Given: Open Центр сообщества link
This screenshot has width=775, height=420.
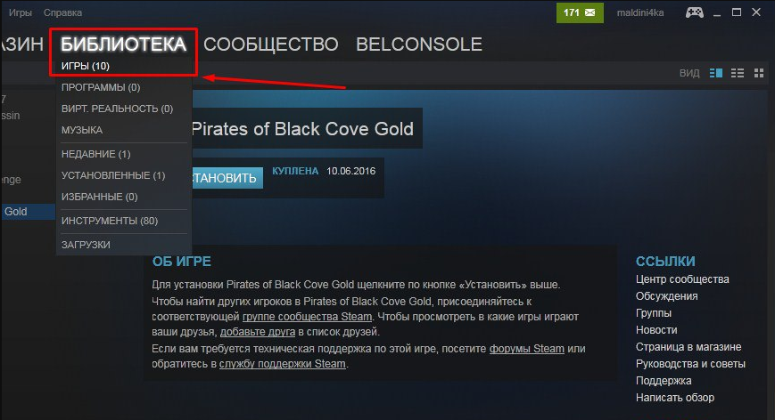Looking at the screenshot, I should (x=682, y=279).
